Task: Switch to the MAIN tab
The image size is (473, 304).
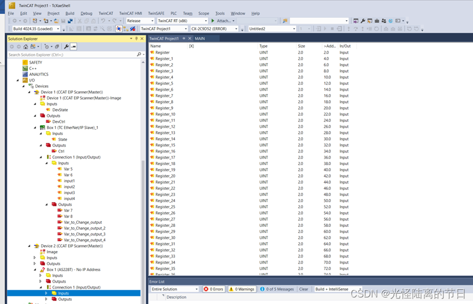Action: (x=200, y=38)
